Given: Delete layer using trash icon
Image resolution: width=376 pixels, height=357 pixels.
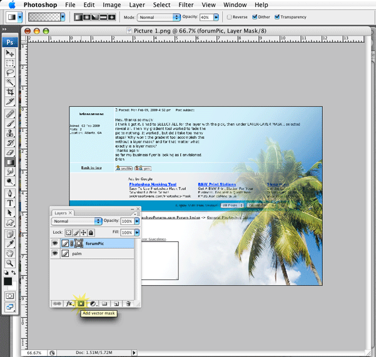Looking at the screenshot, I should [x=128, y=303].
